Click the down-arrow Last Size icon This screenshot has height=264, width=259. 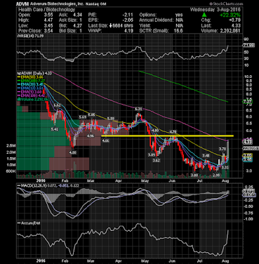point(111,26)
